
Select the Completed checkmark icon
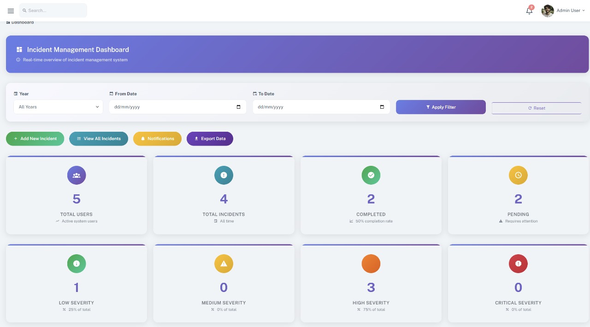coord(371,175)
